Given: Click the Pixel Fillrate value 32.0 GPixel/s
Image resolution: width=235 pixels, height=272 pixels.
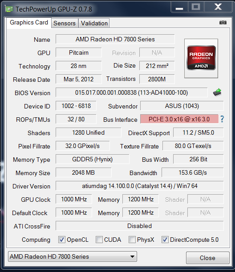Looking at the screenshot, I should point(82,146).
